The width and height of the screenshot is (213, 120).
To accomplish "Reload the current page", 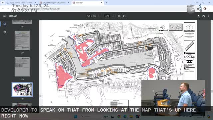I will coord(13,9).
